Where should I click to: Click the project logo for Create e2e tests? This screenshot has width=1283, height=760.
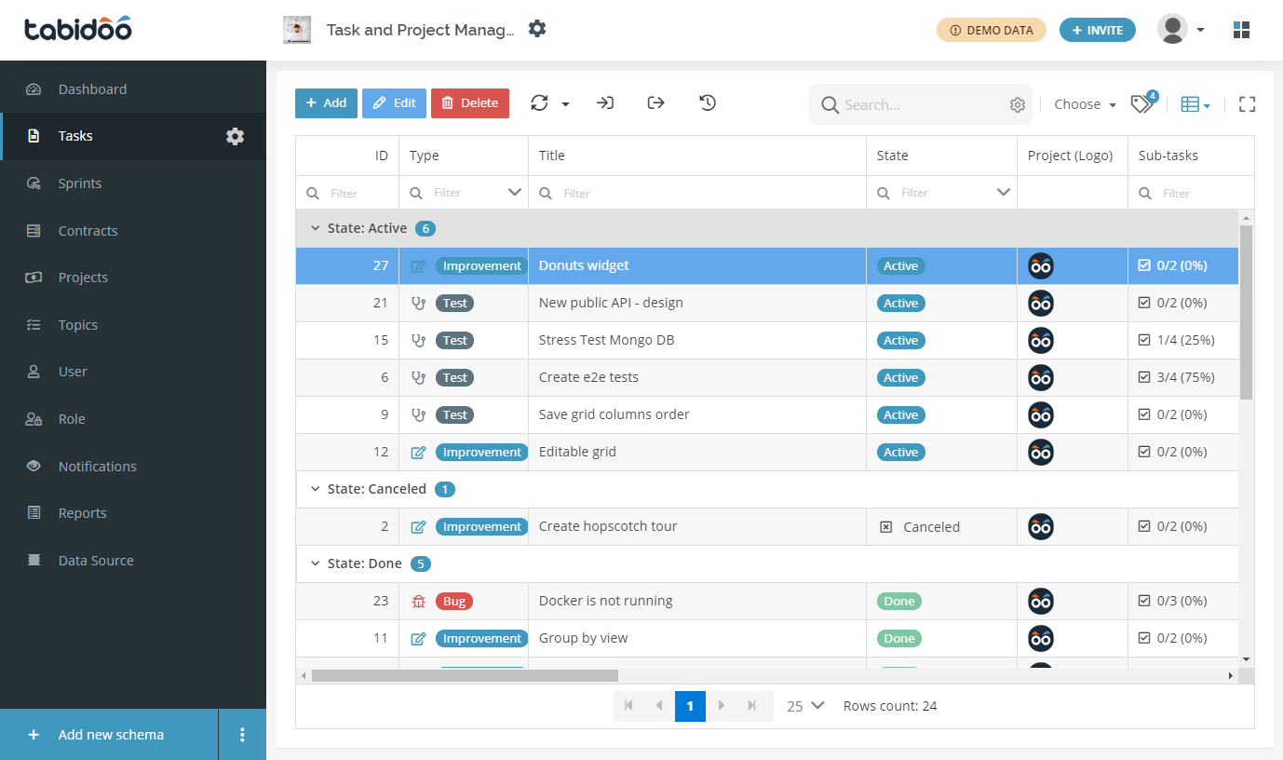[x=1041, y=378]
